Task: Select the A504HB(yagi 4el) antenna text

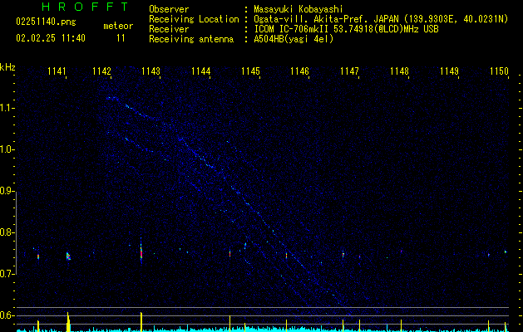Action: [x=294, y=39]
